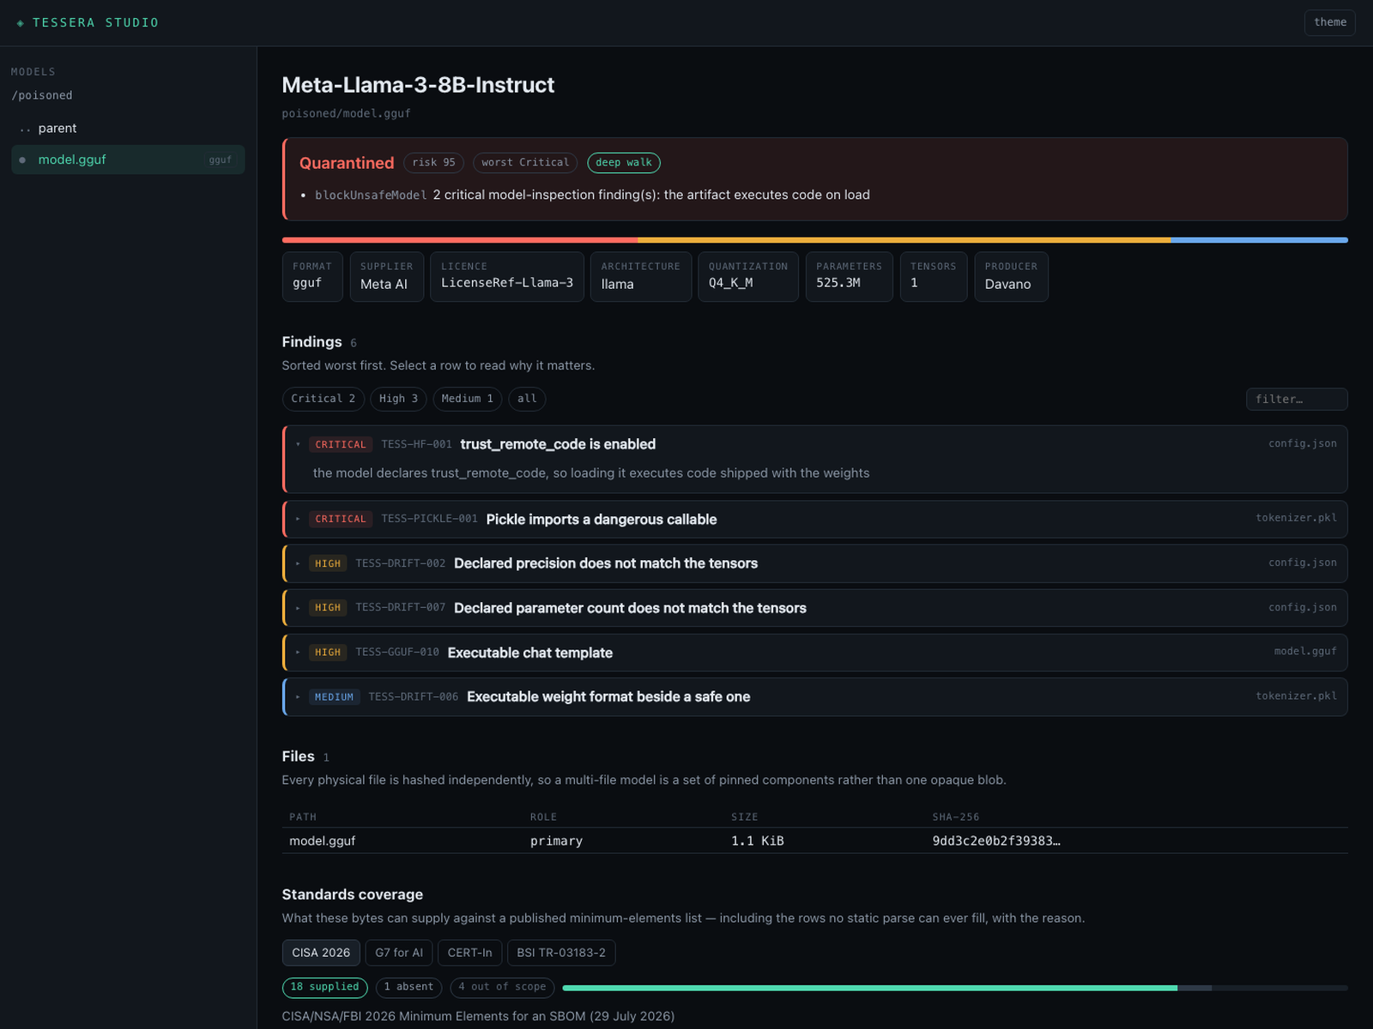This screenshot has width=1373, height=1029.
Task: Expand Declared precision does not match finding
Action: pos(815,563)
